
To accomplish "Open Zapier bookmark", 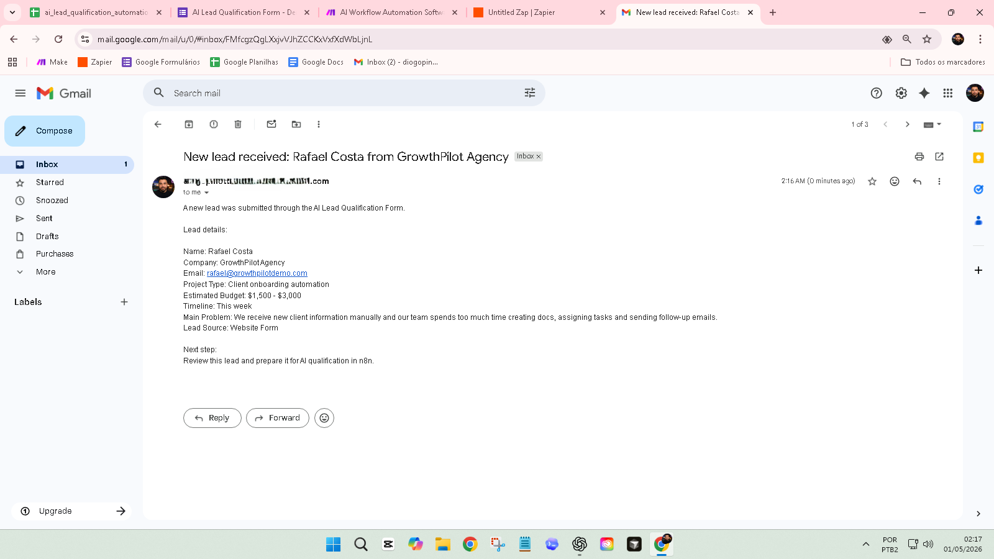I will point(95,62).
